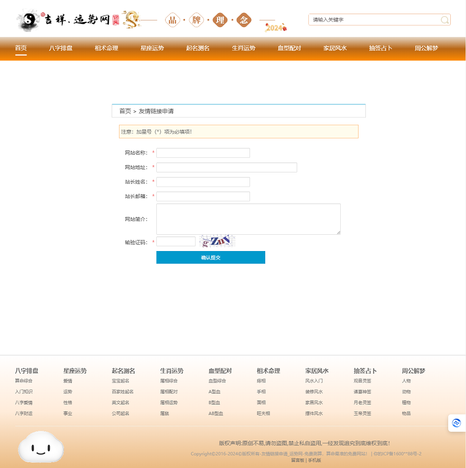This screenshot has width=466, height=468.
Task: Open the 人物 footer link
Action: 406,381
